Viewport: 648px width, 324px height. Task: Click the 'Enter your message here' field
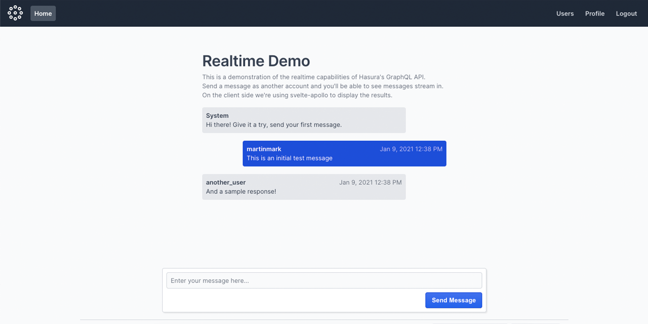[324, 280]
